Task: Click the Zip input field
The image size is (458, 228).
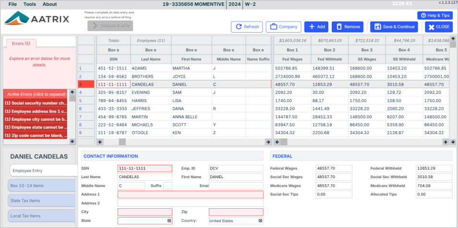Action: 236,212
